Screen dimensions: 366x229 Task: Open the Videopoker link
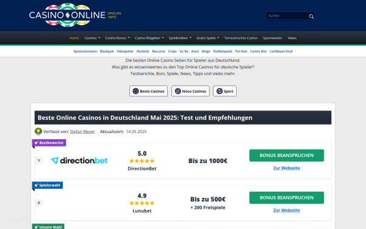point(125,51)
